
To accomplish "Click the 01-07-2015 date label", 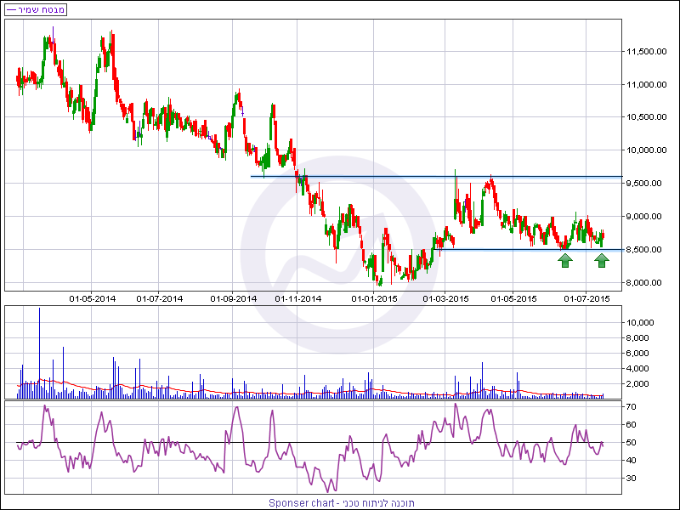I will (x=586, y=298).
